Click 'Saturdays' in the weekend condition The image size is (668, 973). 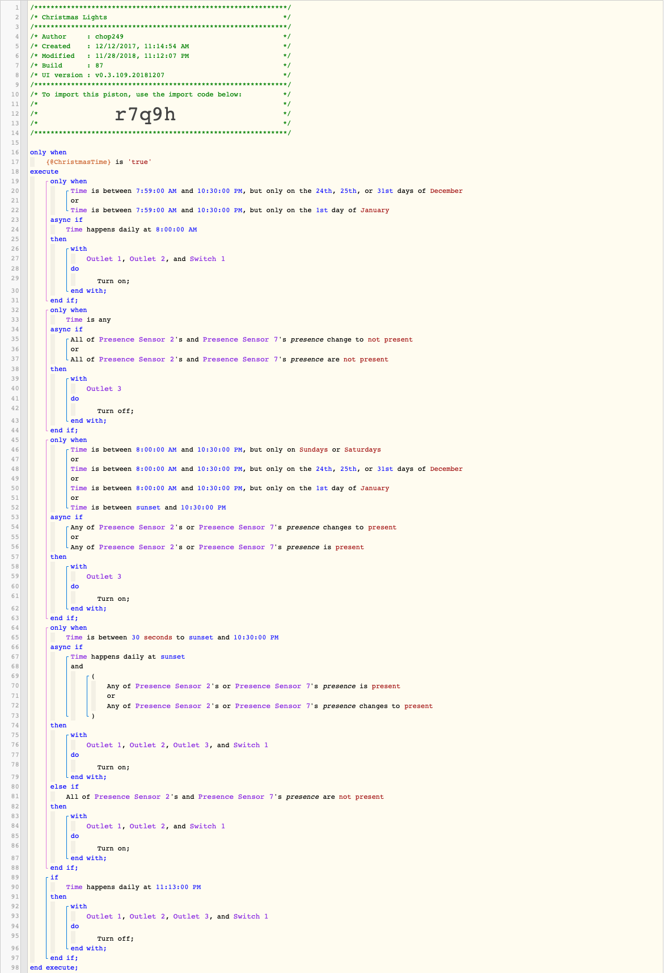coord(362,449)
